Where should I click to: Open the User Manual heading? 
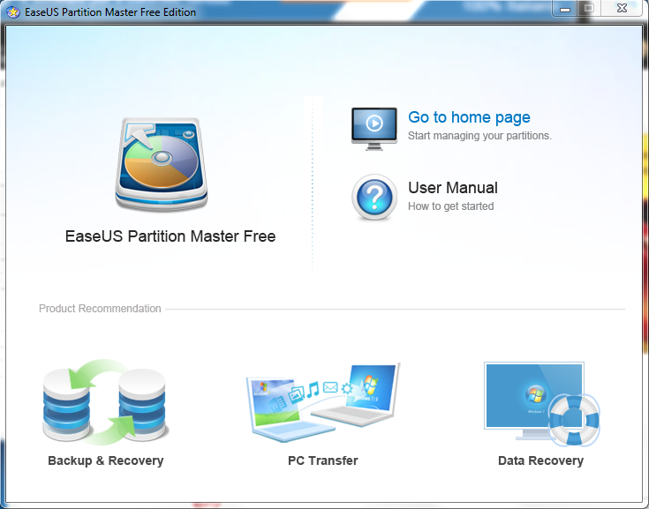(x=453, y=188)
